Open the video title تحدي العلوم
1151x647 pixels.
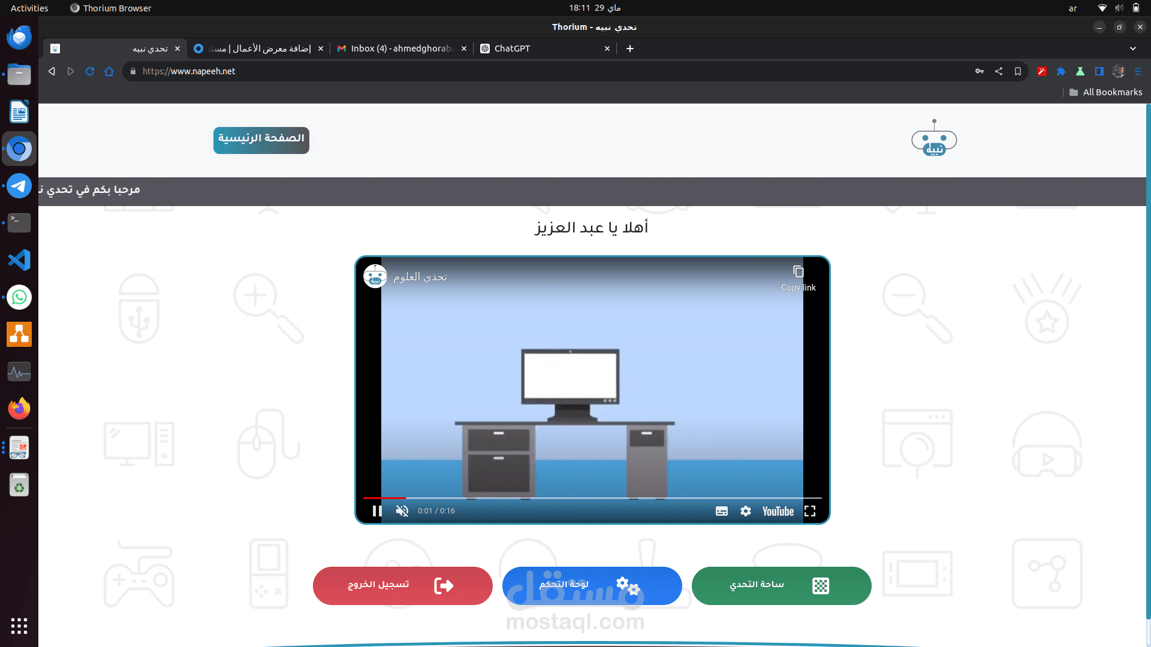[420, 277]
